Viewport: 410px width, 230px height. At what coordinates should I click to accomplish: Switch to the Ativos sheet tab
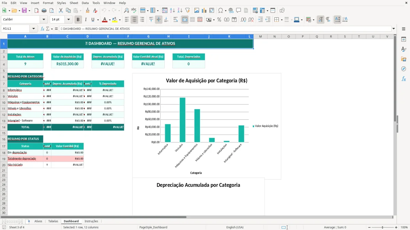[x=38, y=221]
